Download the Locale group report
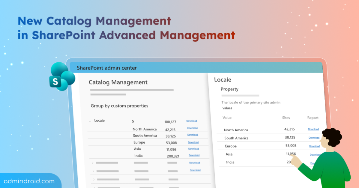 (191, 121)
